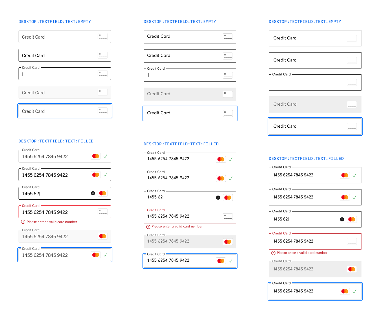Image resolution: width=380 pixels, height=318 pixels.
Task: Click the clear X icon in middle column's '1455 62' field
Action: click(218, 198)
